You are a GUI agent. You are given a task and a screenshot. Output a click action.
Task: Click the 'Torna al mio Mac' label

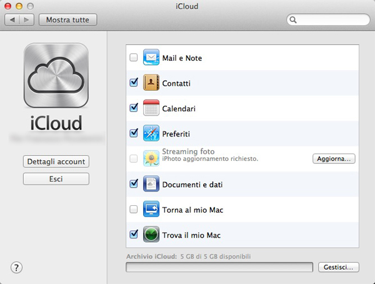pyautogui.click(x=192, y=210)
